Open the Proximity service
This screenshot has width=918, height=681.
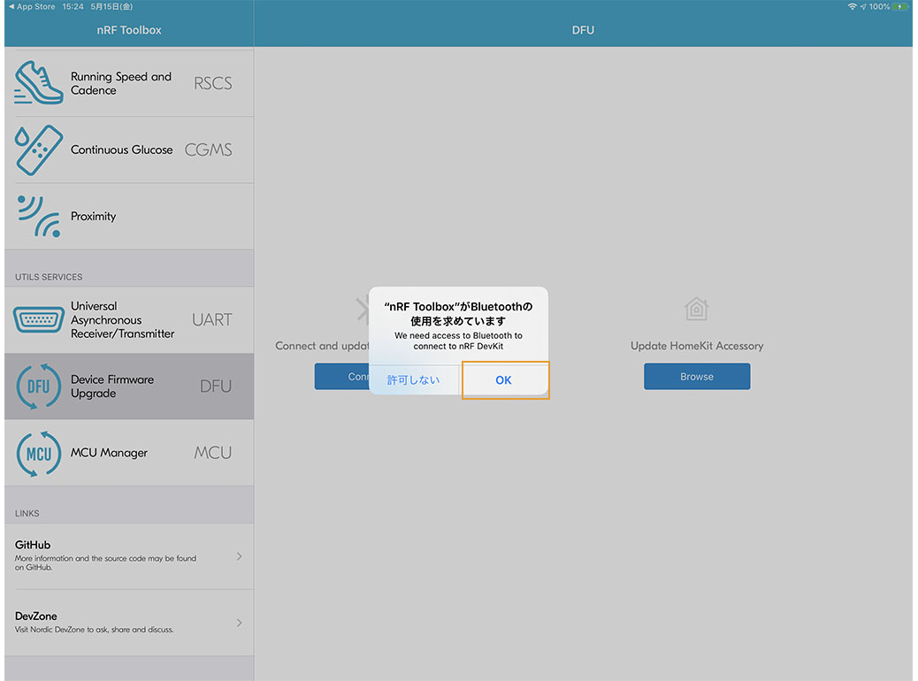pyautogui.click(x=129, y=216)
